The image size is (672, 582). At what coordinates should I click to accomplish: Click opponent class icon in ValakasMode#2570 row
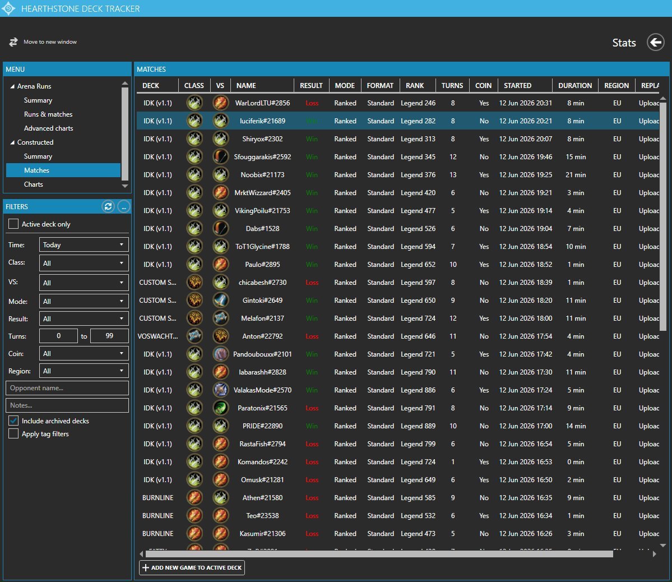coord(221,390)
